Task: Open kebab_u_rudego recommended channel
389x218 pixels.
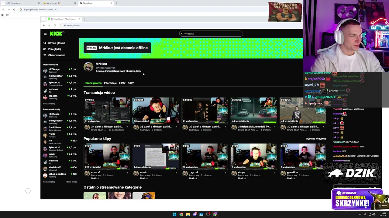Action: 60,175
